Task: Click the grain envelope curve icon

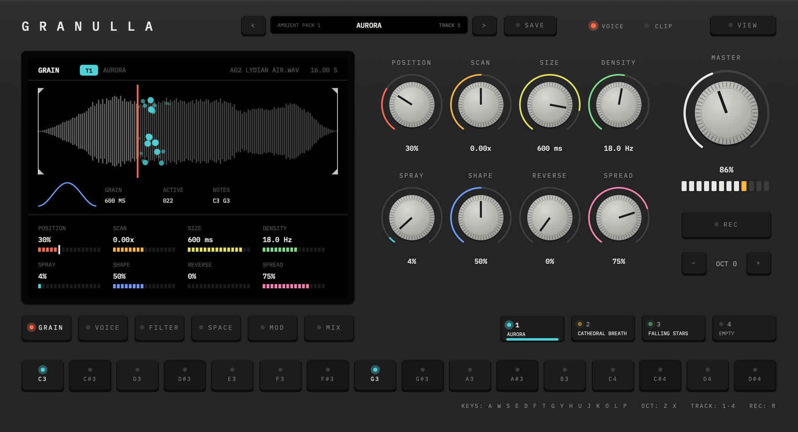Action: click(x=67, y=194)
